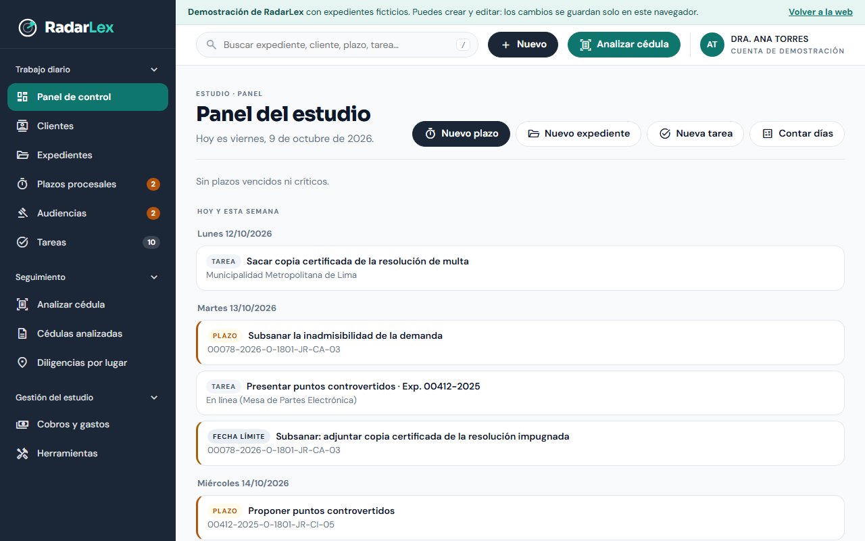The height and width of the screenshot is (541, 865).
Task: Open the Presentar puntos controvertidos task card
Action: pos(520,393)
